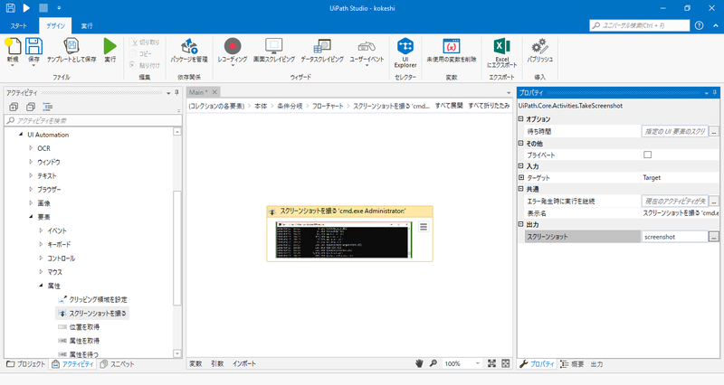Switch to the デザイン ribbon tab
Screen dimensions: 724x385
[x=55, y=26]
